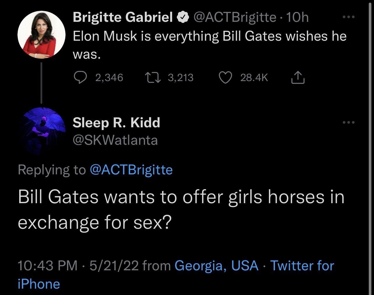Open the reply icon on Brigitte's tweet

pos(81,77)
